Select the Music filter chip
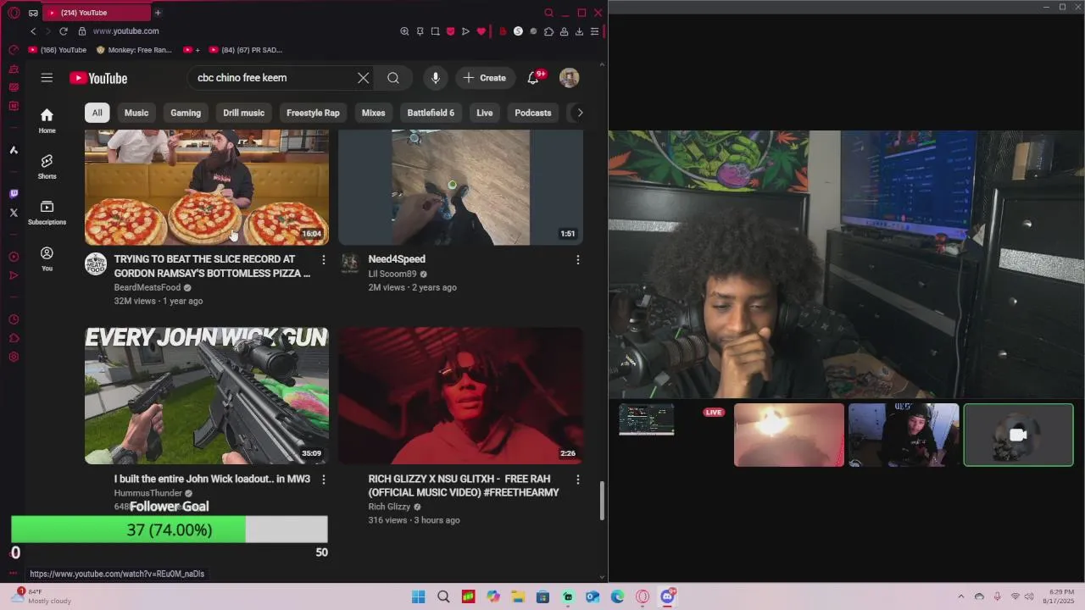Viewport: 1085px width, 610px height. tap(136, 113)
